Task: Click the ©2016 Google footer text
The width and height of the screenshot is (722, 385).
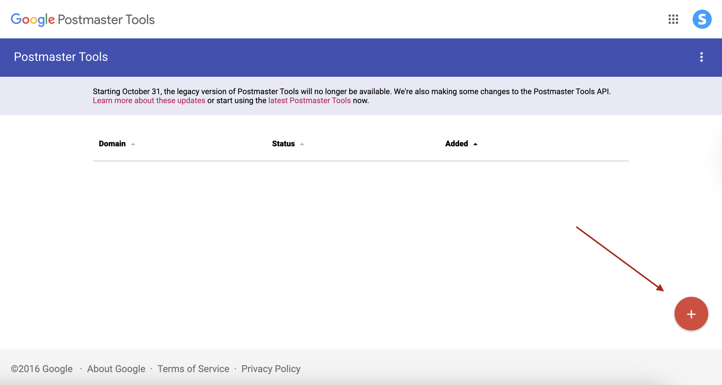Action: [x=42, y=369]
